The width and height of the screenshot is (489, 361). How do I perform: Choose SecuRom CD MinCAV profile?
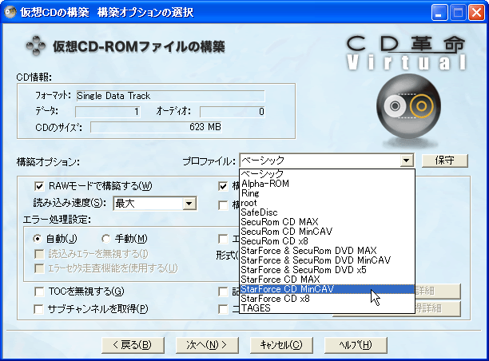tap(327, 232)
